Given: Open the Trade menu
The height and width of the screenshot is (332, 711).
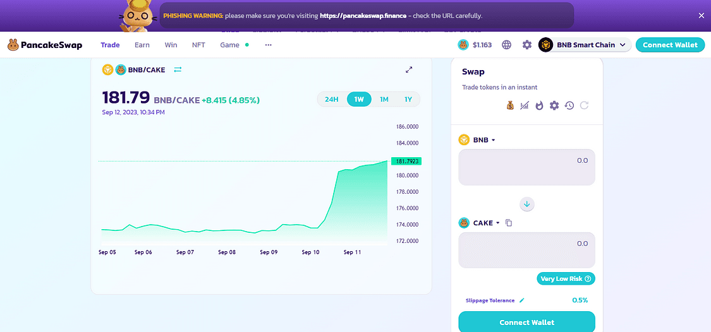Looking at the screenshot, I should click(x=110, y=45).
